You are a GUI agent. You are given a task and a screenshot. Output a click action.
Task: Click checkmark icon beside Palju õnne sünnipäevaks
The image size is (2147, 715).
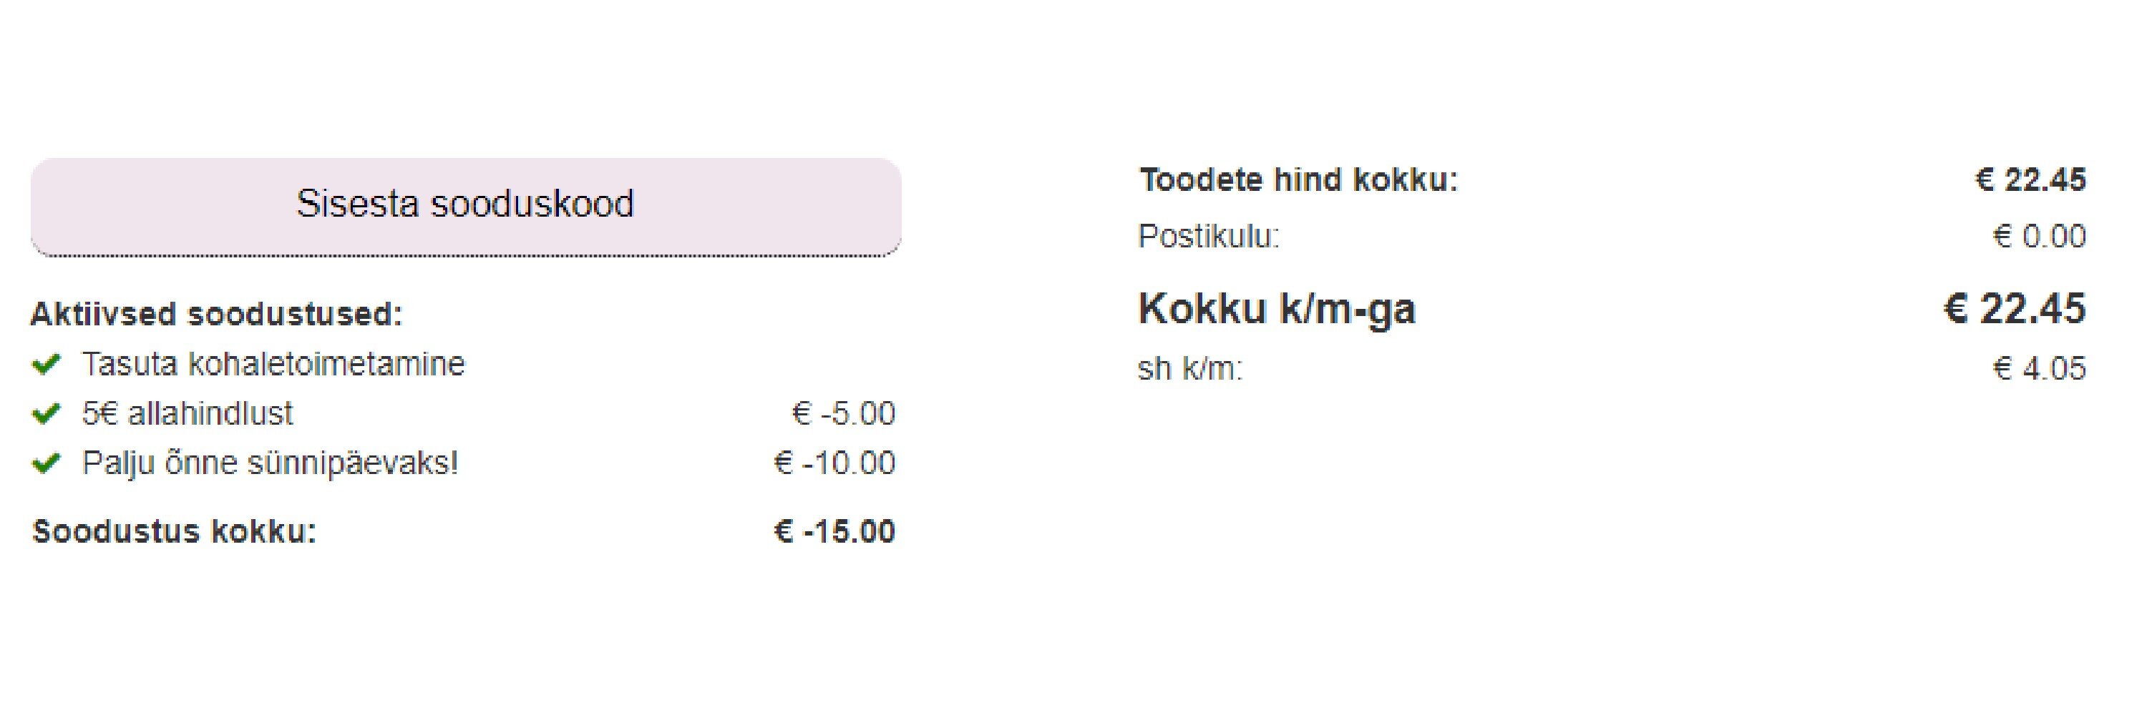pyautogui.click(x=46, y=463)
